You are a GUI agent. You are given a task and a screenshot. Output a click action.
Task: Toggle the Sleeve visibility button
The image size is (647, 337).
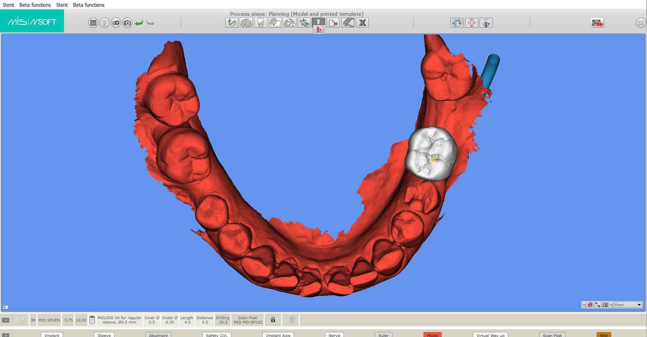pos(104,335)
